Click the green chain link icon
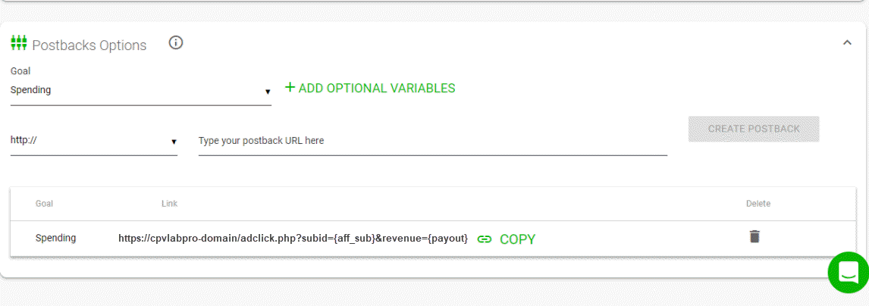Viewport: 869px width, 306px height. click(485, 239)
